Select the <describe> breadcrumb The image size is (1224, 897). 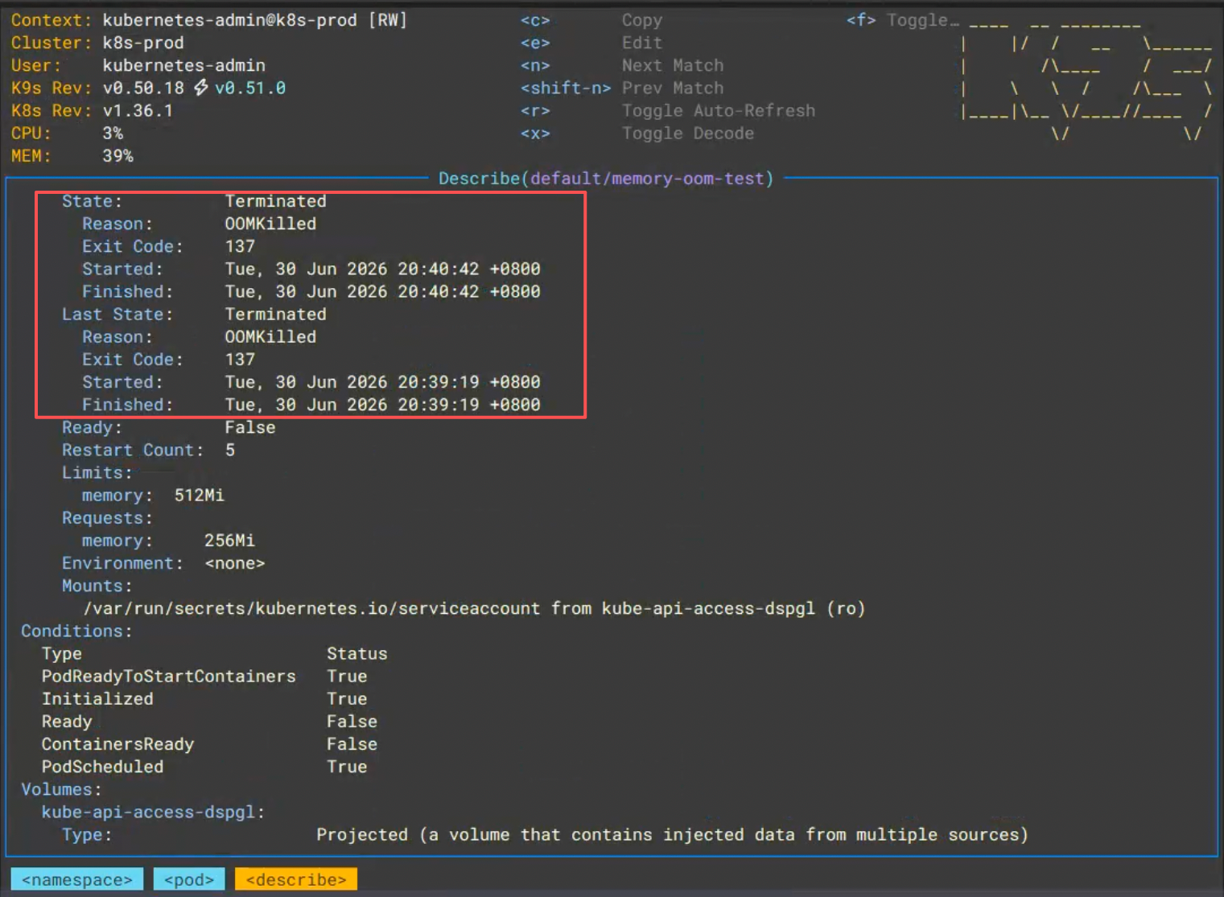coord(296,879)
